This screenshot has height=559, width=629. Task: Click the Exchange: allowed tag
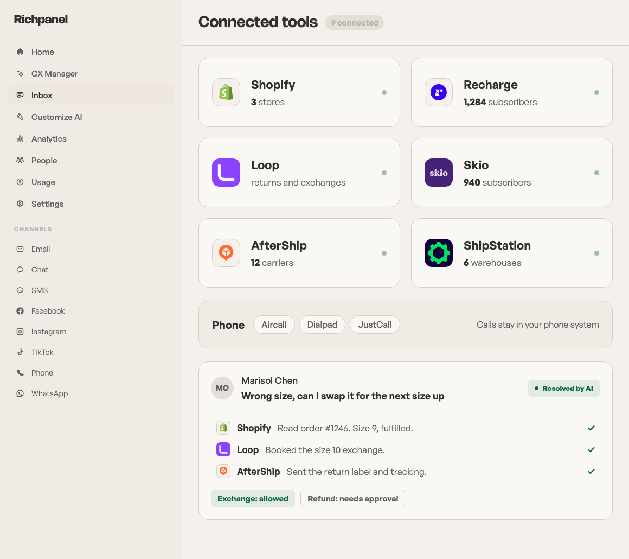tap(253, 498)
